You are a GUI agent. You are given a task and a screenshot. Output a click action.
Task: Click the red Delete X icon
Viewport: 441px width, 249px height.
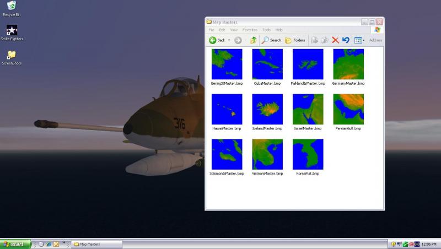click(335, 40)
